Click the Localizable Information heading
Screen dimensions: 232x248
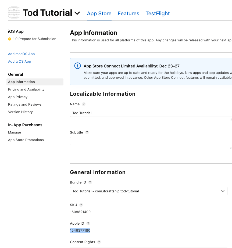[x=103, y=94]
